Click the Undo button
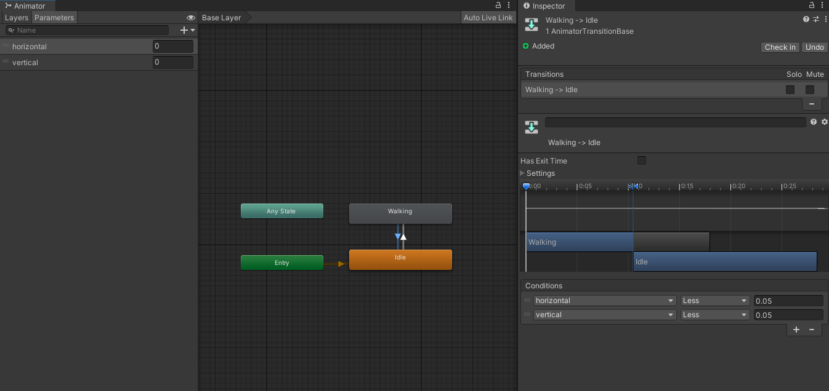Viewport: 829px width, 391px height. (x=814, y=47)
